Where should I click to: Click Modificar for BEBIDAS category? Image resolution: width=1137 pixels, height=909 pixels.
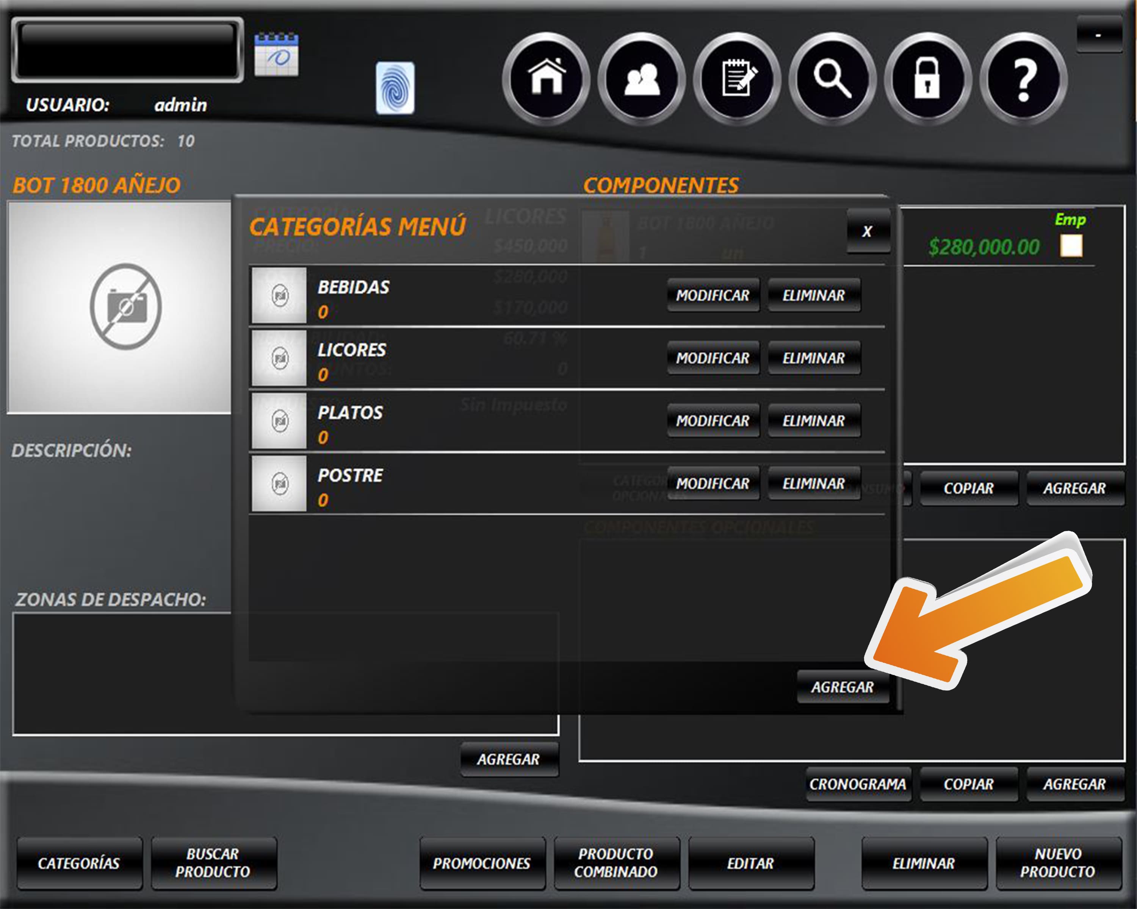(713, 295)
